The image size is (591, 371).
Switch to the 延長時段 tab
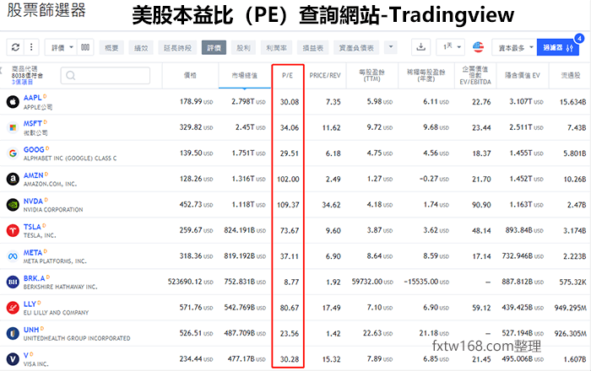[x=177, y=48]
